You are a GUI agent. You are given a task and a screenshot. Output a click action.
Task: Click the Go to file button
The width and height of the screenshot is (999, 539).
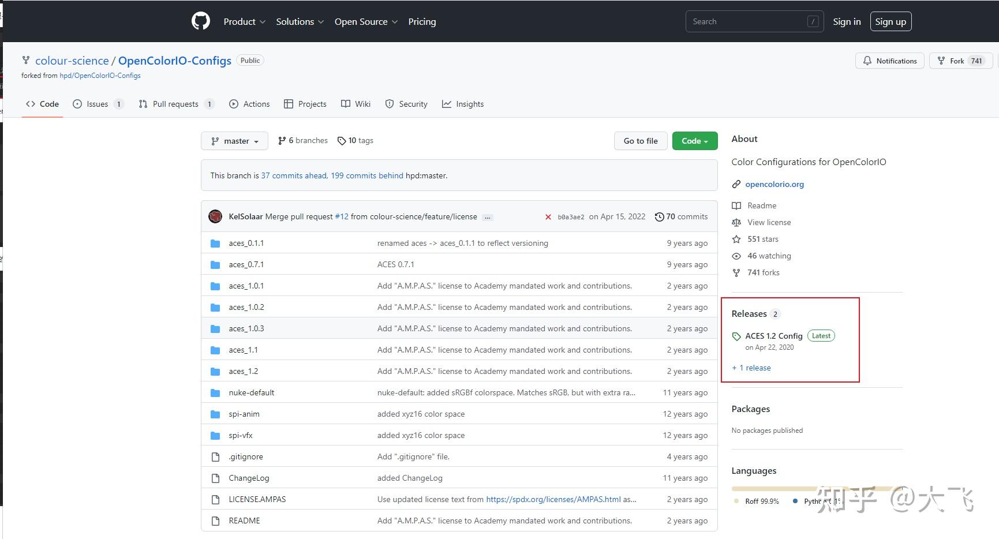(640, 141)
